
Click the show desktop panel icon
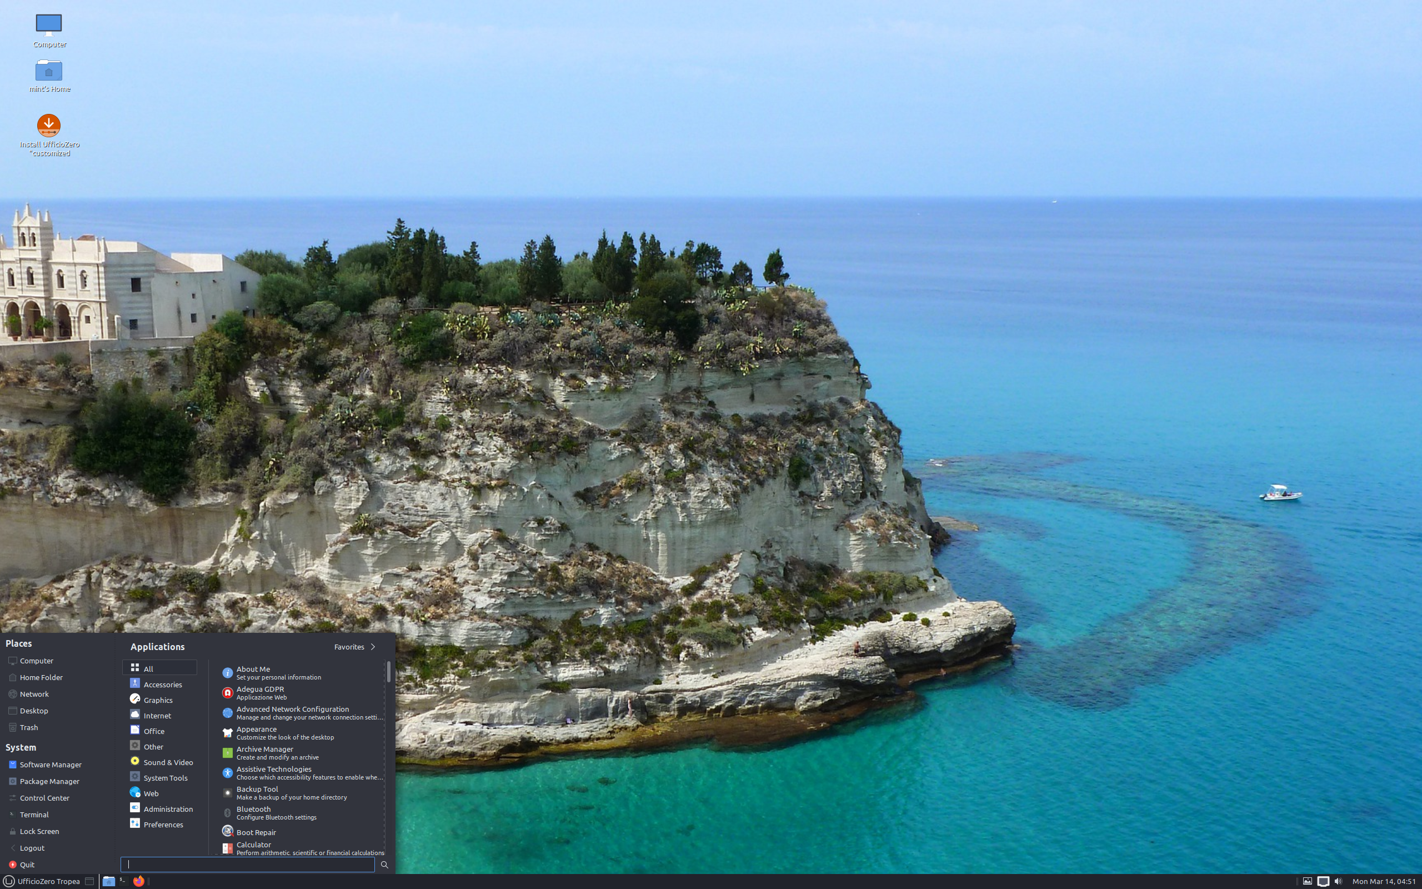click(x=89, y=881)
